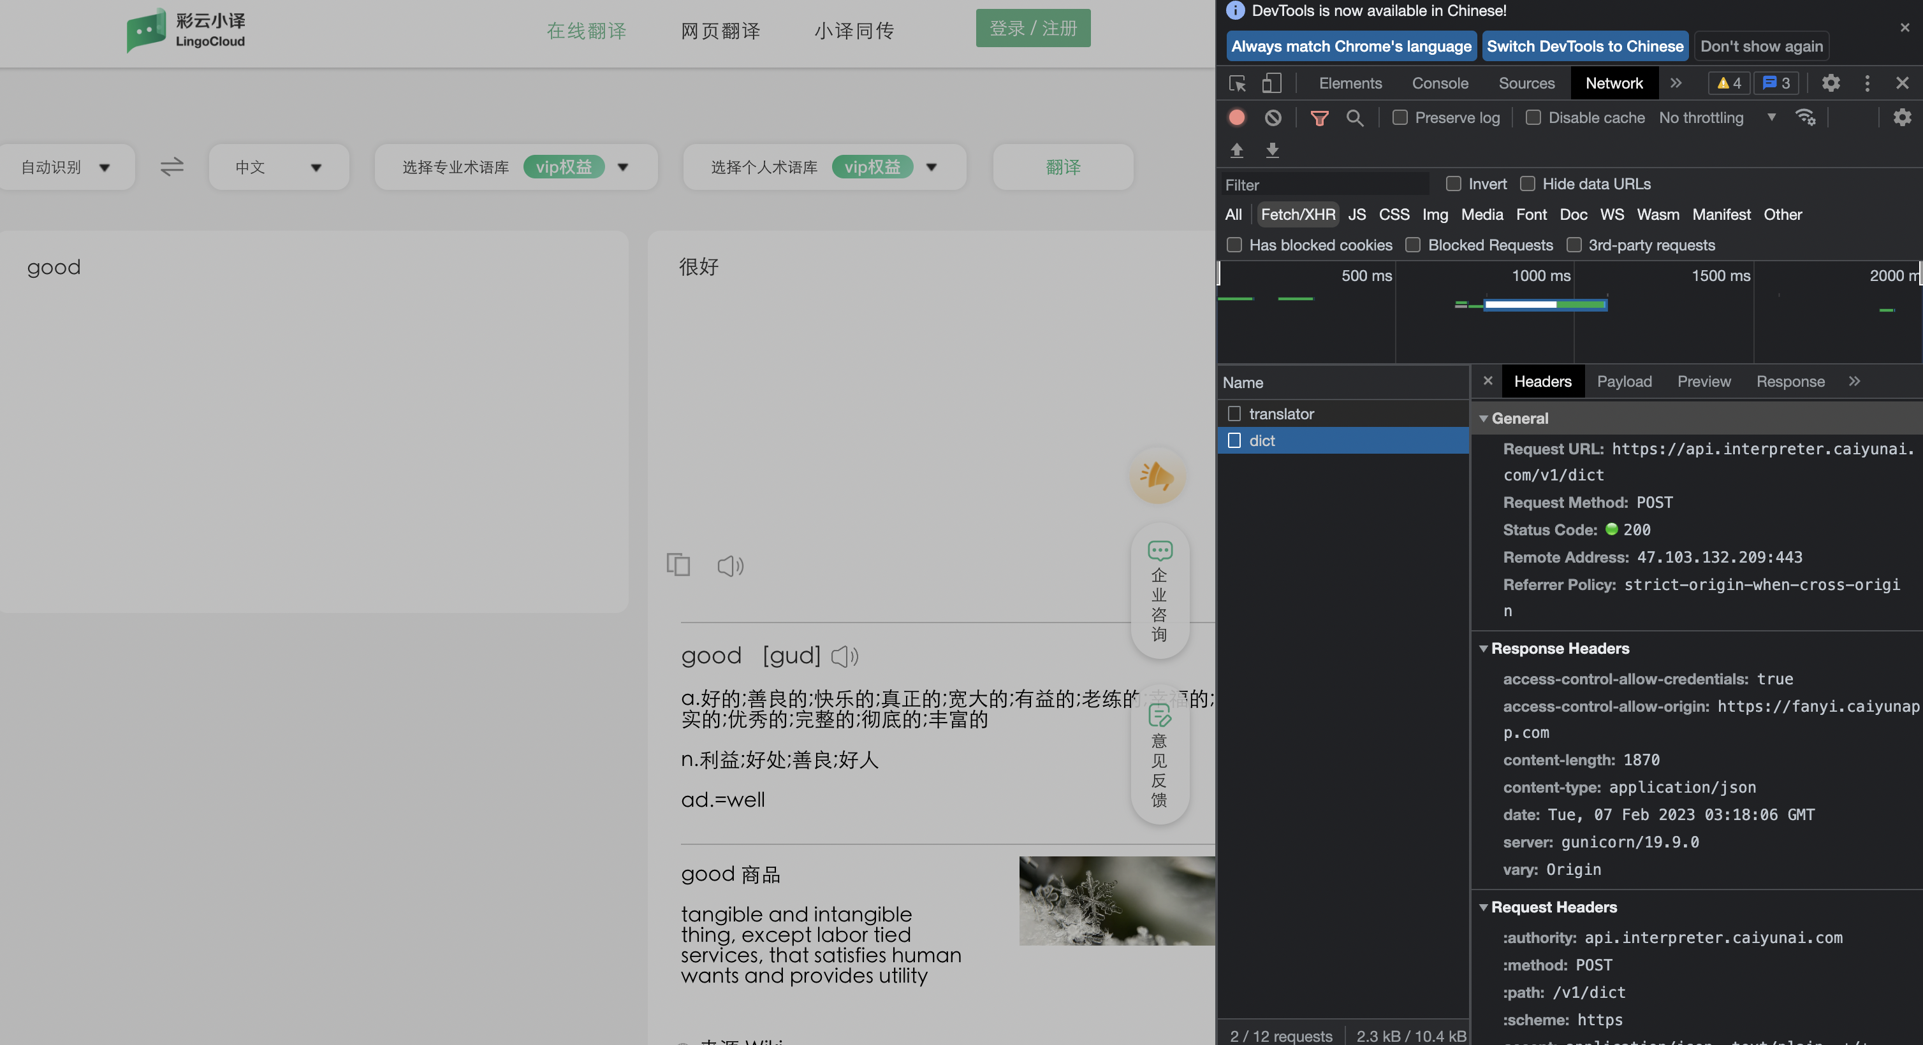Click the network Filter input field
1923x1045 pixels.
1324,184
